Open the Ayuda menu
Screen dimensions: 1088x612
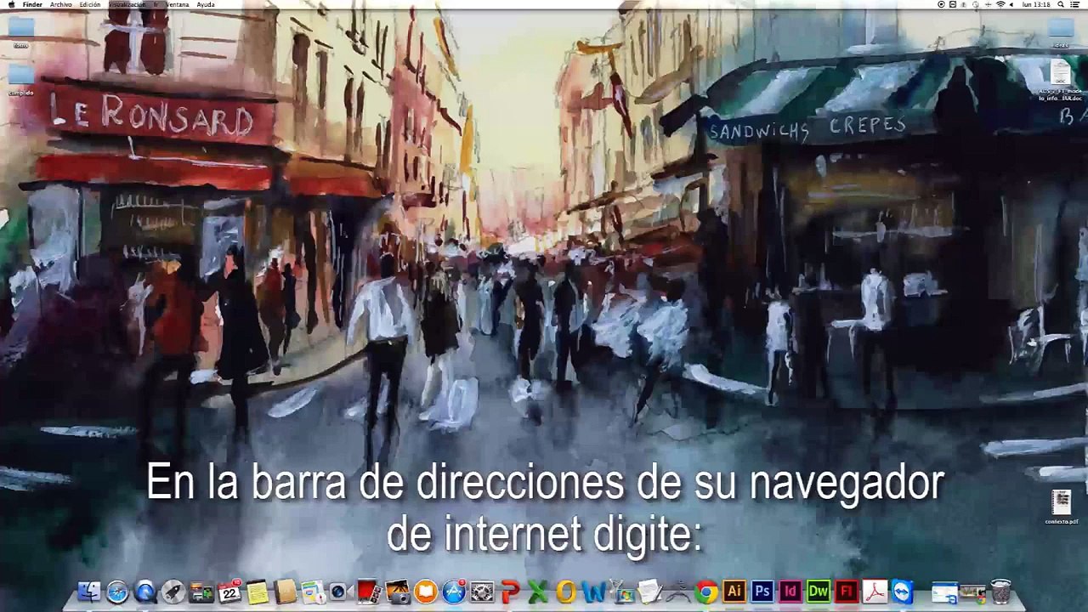(206, 4)
